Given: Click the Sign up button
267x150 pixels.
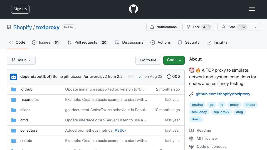Looking at the screenshot, I should click(20, 9).
